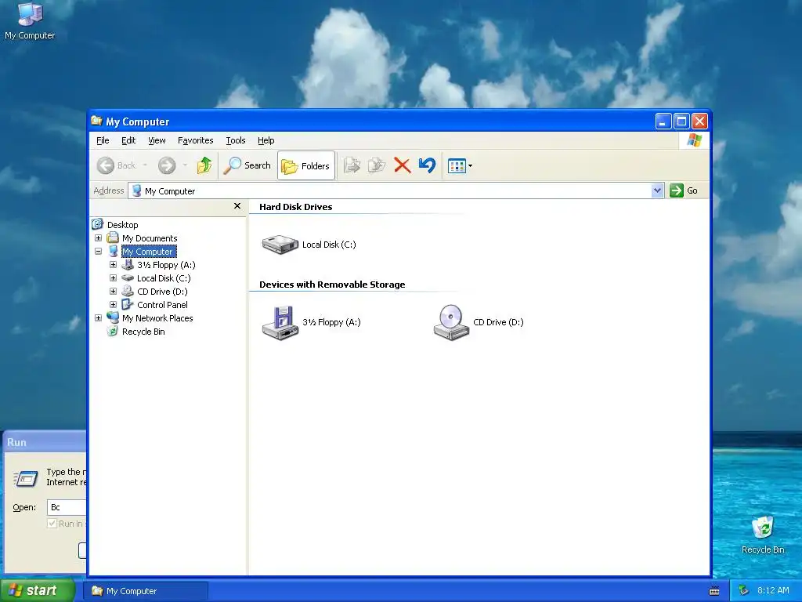The height and width of the screenshot is (602, 802).
Task: Open the Favorites menu
Action: [x=195, y=140]
